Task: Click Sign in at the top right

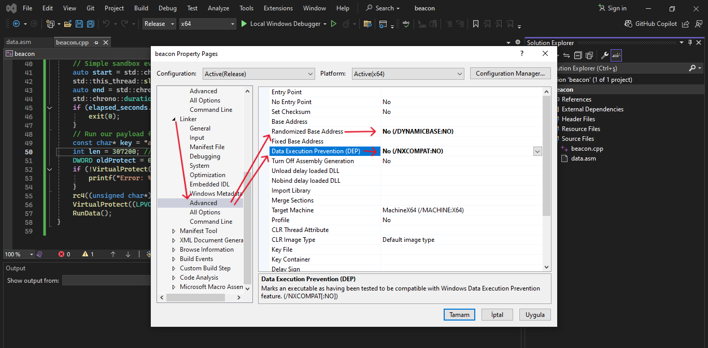Action: point(612,8)
